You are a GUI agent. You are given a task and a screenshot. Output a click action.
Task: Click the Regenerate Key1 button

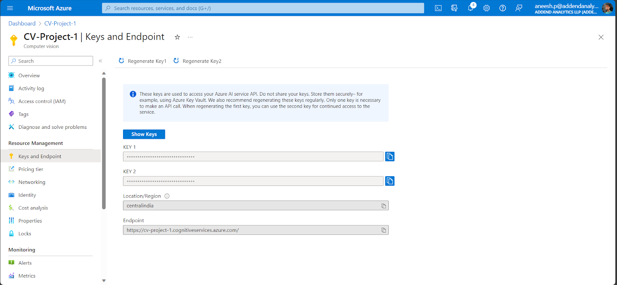(x=143, y=61)
